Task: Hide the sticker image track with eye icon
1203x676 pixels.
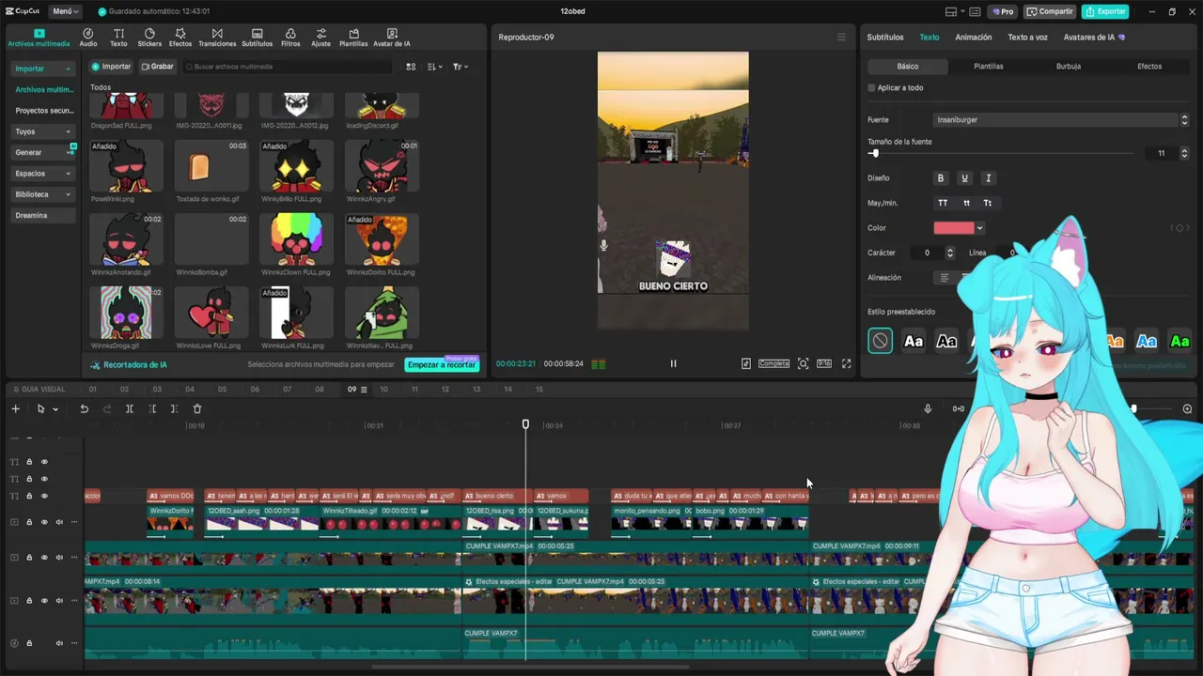Action: click(44, 522)
